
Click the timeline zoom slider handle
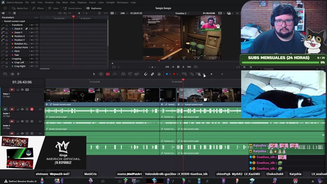coord(211,74)
